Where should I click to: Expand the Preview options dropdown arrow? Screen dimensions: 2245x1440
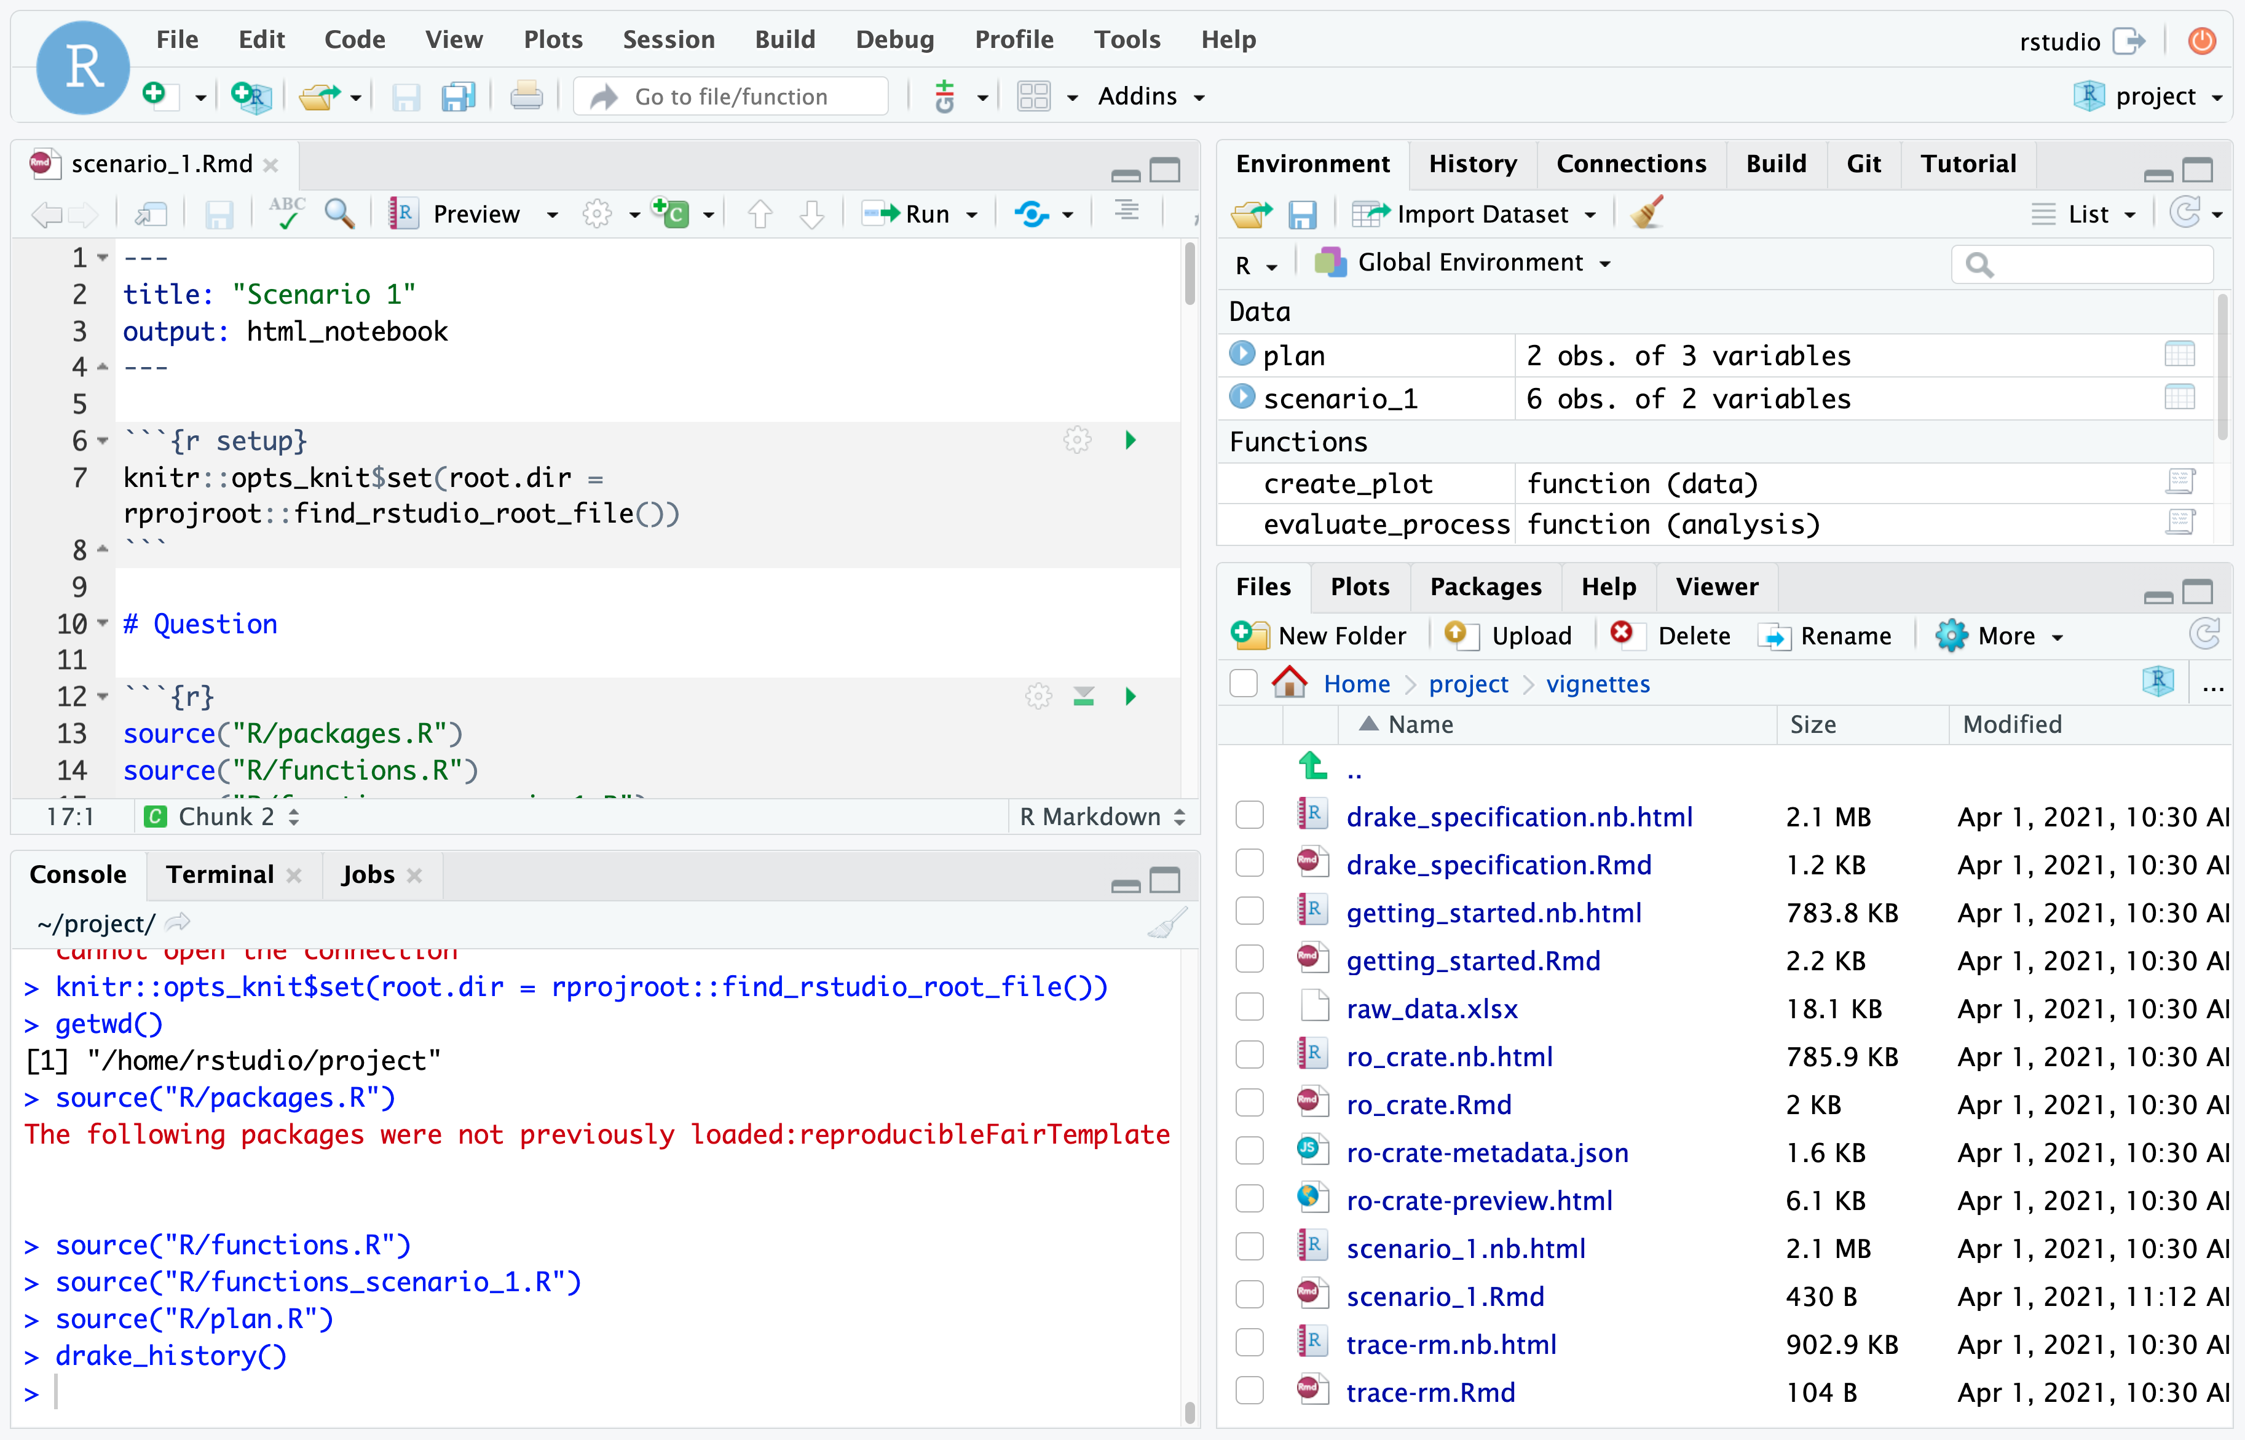tap(553, 215)
